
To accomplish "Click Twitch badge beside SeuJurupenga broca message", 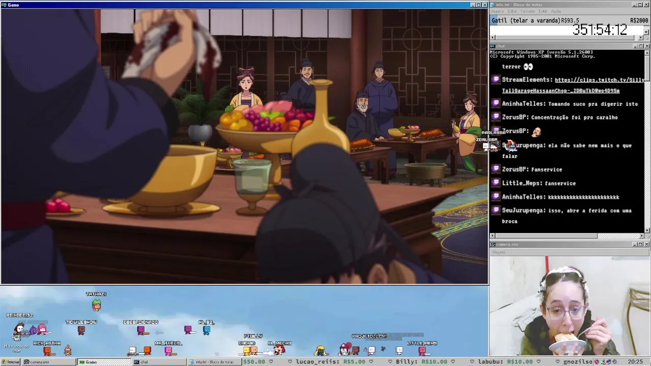I will click(496, 210).
